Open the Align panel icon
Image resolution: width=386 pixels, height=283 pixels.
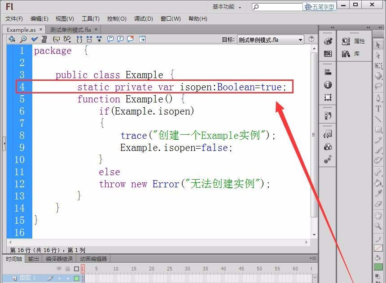pos(327,71)
